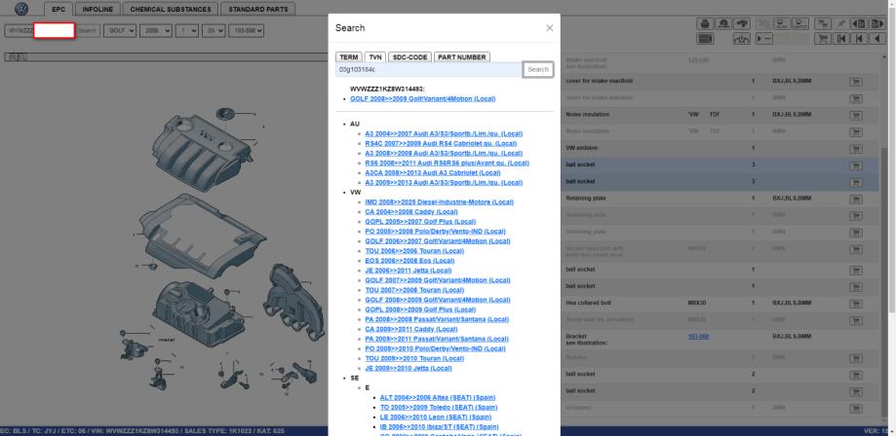The width and height of the screenshot is (896, 436).
Task: Select the TERM search tab
Action: point(349,57)
